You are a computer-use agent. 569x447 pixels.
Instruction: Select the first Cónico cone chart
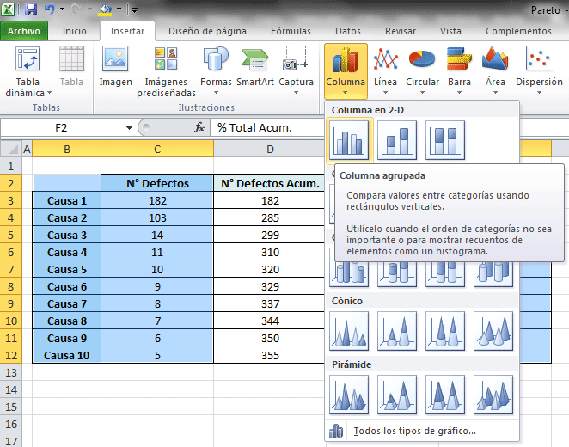349,330
